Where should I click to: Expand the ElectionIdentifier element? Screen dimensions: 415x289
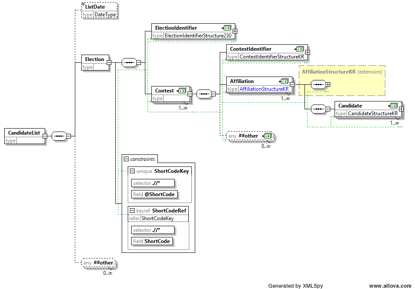click(235, 31)
